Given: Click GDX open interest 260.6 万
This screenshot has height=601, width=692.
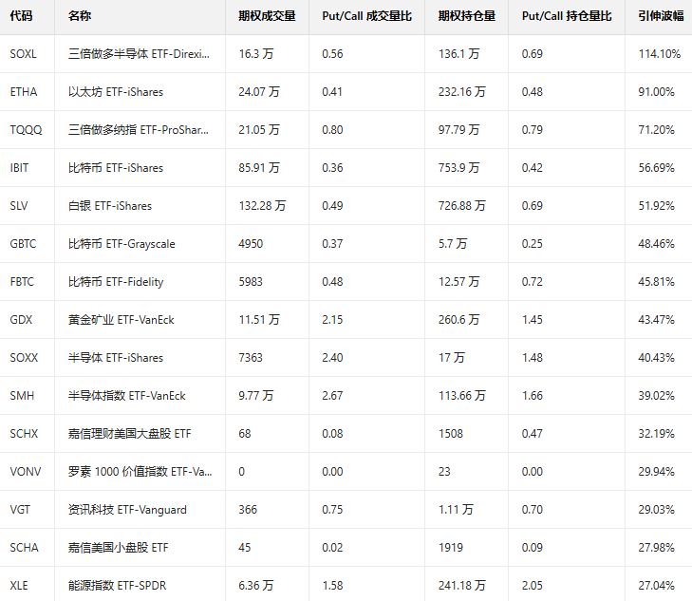Looking at the screenshot, I should pyautogui.click(x=458, y=319).
